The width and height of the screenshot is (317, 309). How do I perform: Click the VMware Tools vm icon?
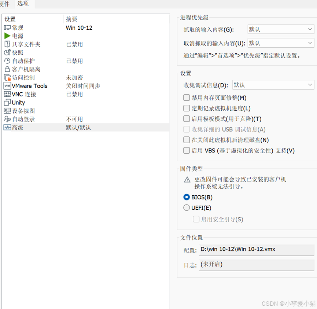point(7,86)
